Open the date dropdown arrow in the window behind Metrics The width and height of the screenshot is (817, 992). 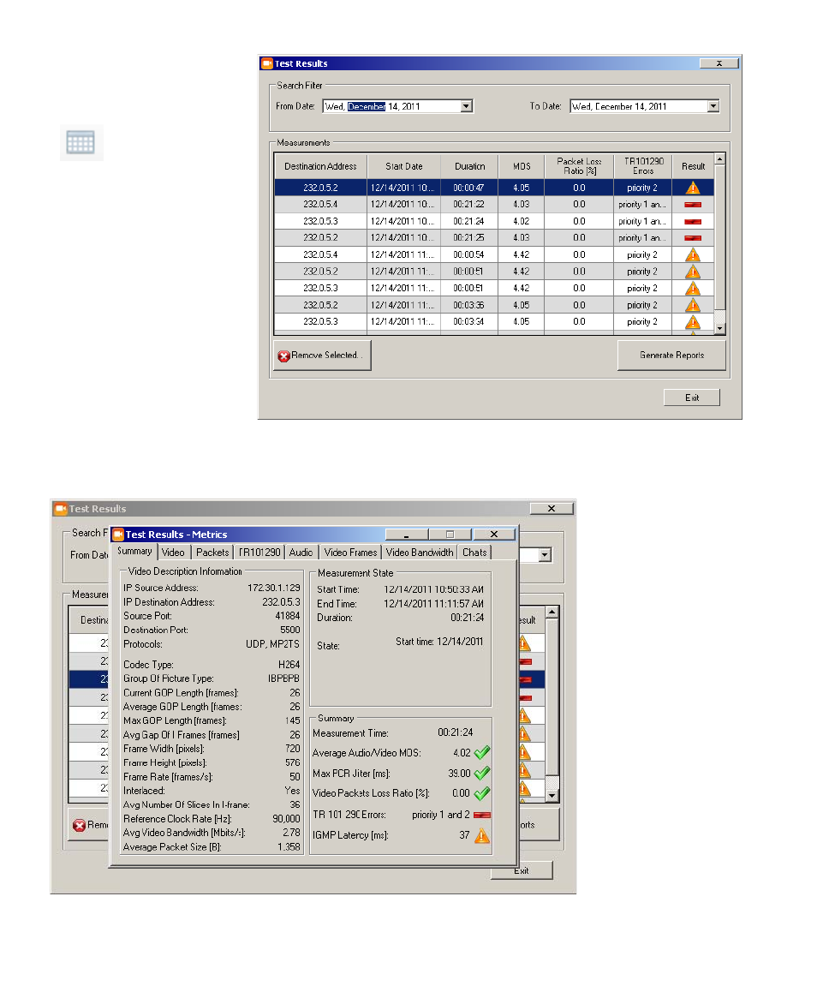(545, 555)
